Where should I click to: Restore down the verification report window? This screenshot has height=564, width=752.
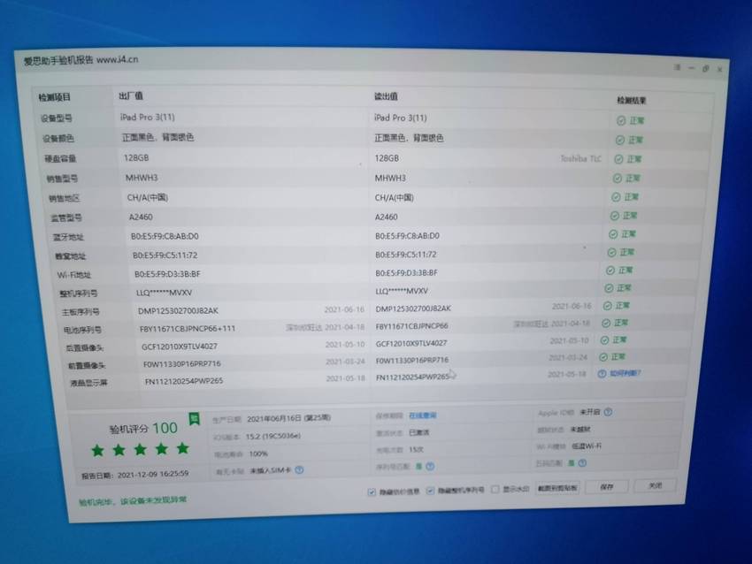pos(705,69)
